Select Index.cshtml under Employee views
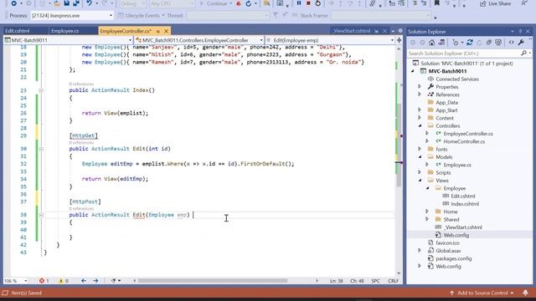536x301 pixels. (465, 204)
